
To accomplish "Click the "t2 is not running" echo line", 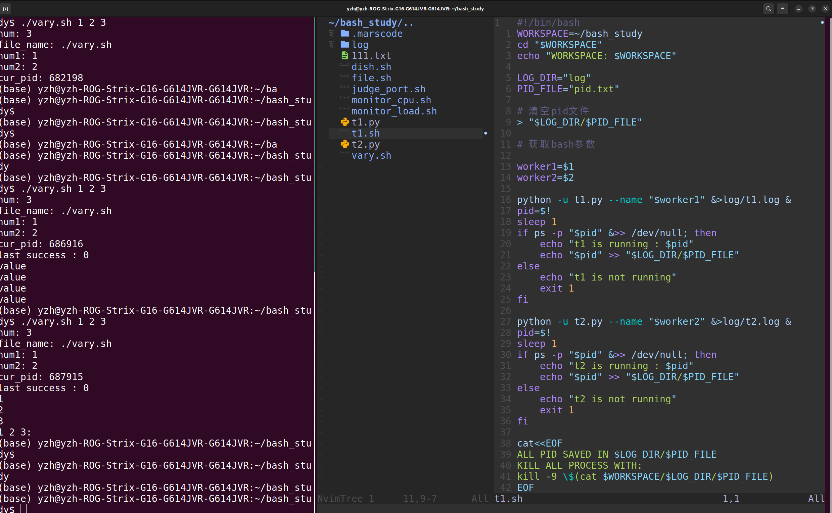I will click(x=608, y=399).
